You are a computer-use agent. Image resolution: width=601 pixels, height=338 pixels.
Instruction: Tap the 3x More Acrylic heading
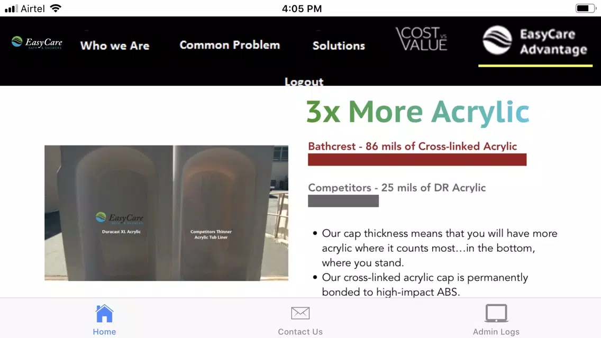[x=418, y=112]
